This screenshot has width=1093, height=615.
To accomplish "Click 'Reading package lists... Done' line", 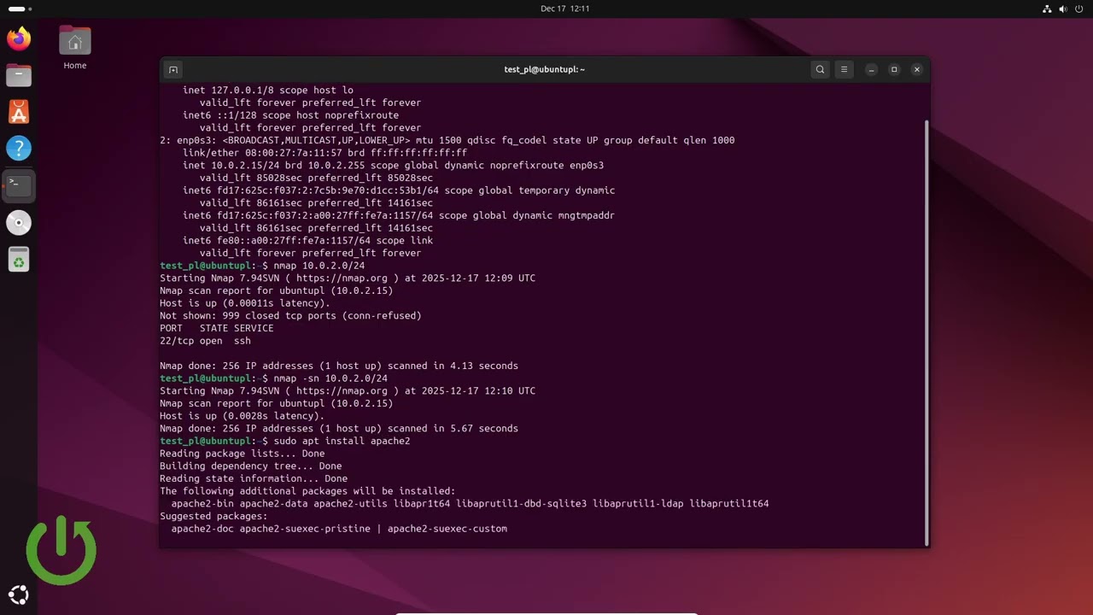I will click(243, 454).
